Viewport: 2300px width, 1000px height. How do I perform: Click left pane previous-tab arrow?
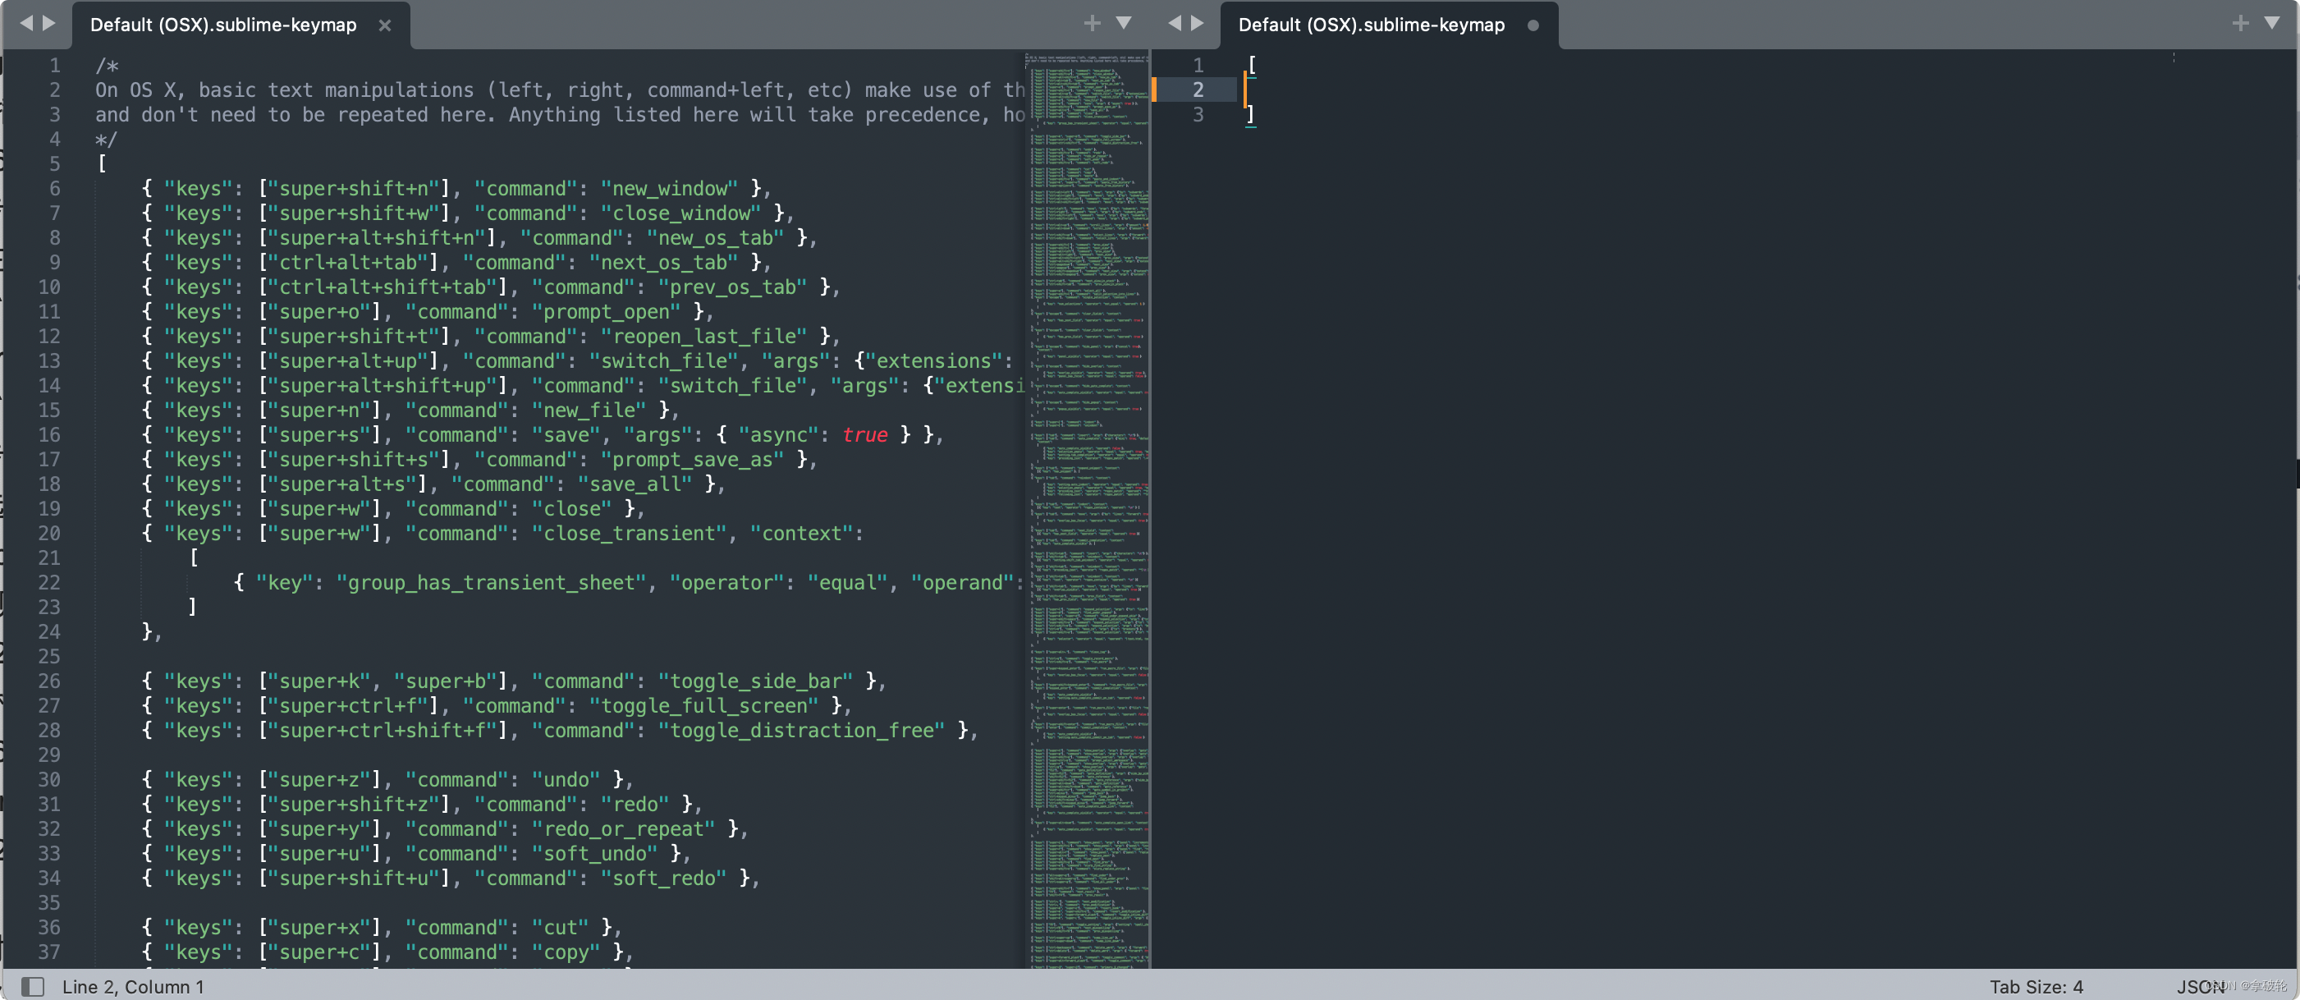(x=26, y=24)
